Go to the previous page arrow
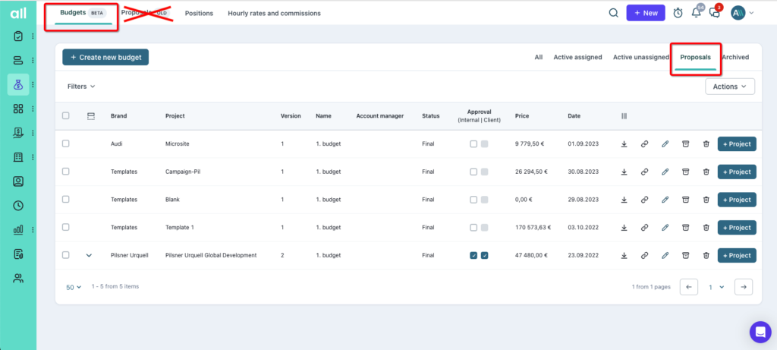This screenshot has height=350, width=777. click(x=689, y=287)
